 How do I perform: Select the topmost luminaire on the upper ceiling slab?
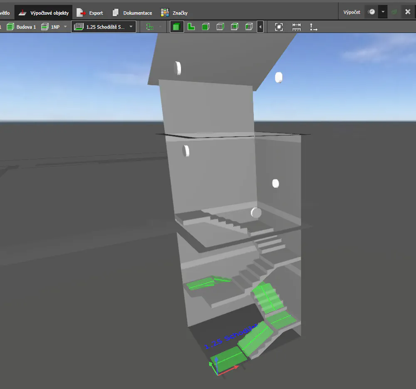[178, 68]
